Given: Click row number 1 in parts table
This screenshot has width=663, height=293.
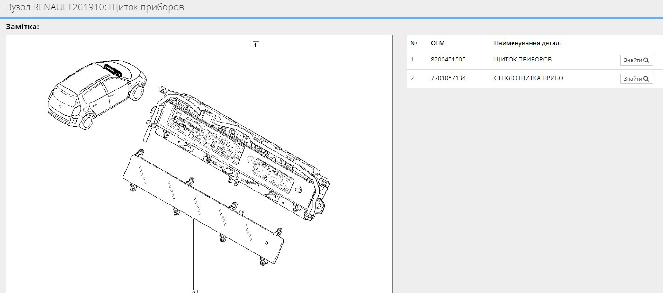Looking at the screenshot, I should (412, 60).
